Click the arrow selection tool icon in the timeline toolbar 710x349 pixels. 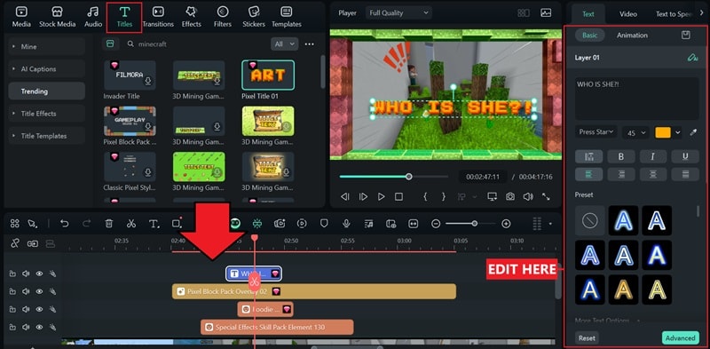click(32, 224)
